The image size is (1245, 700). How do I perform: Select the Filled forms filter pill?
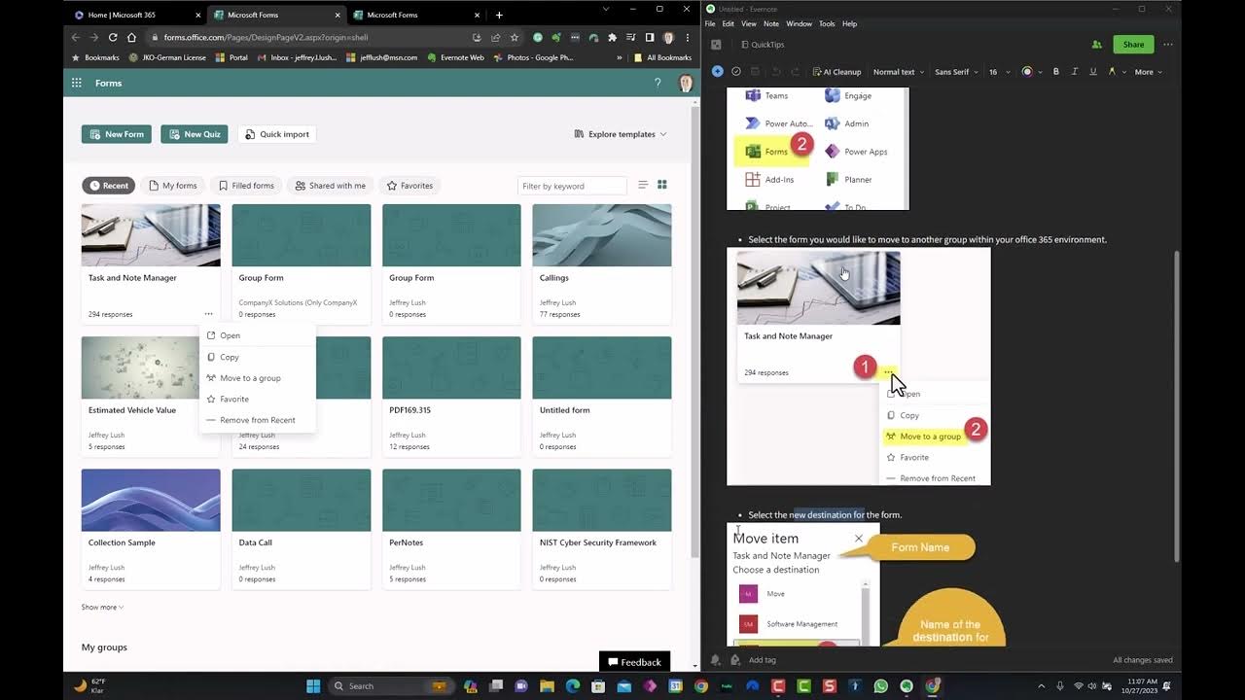(246, 185)
